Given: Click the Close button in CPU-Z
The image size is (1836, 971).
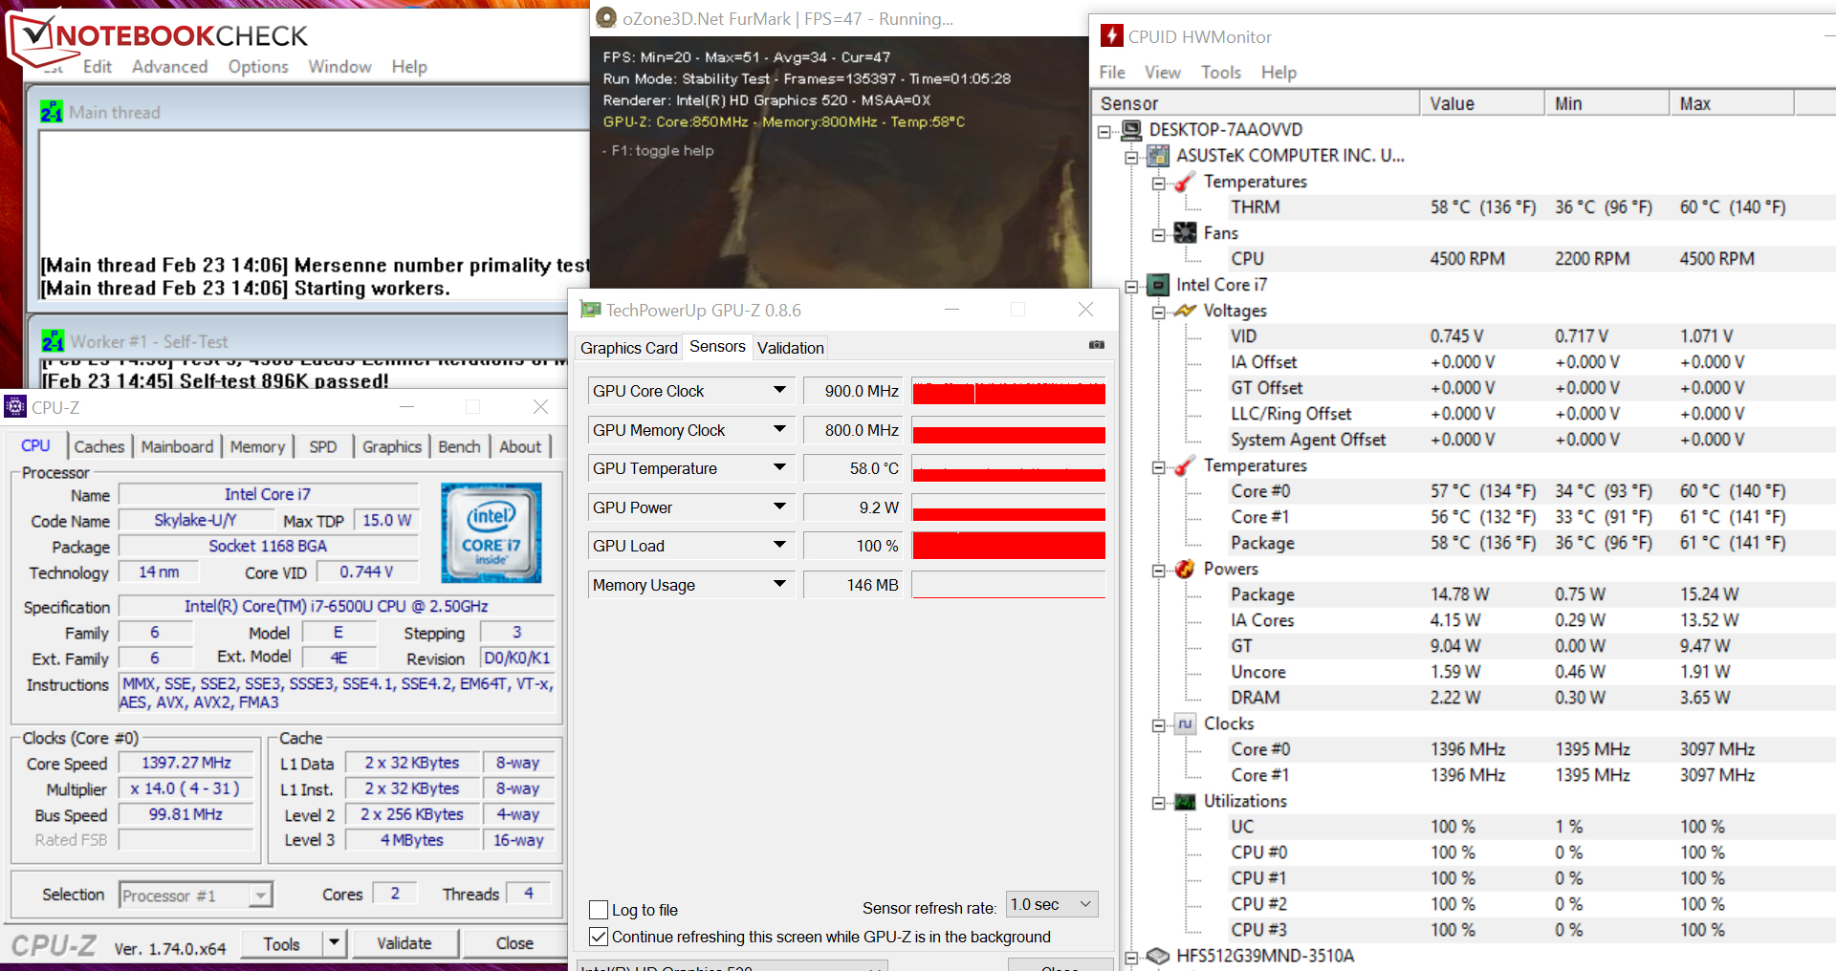Looking at the screenshot, I should click(514, 943).
